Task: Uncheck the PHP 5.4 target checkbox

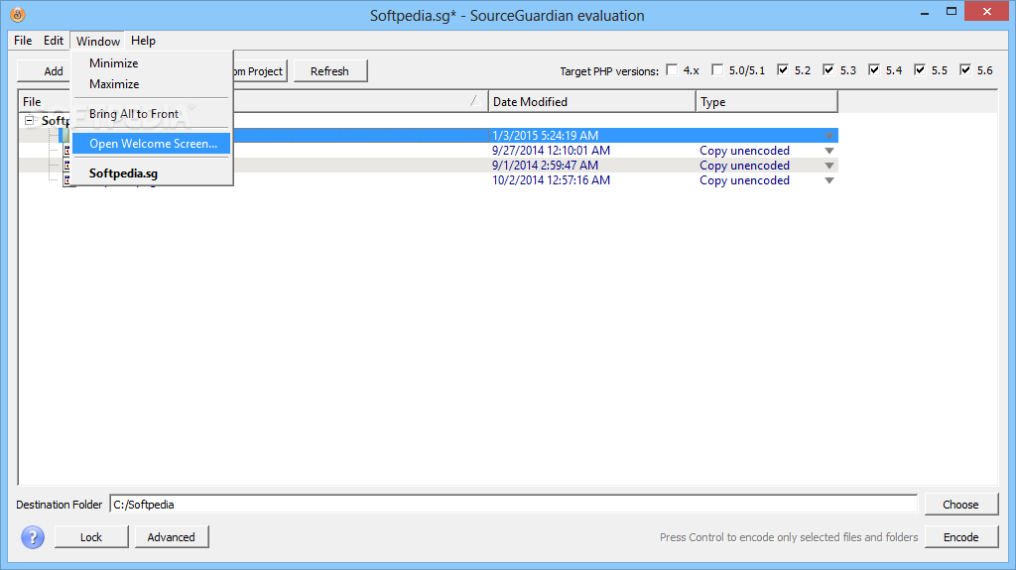Action: 874,69
